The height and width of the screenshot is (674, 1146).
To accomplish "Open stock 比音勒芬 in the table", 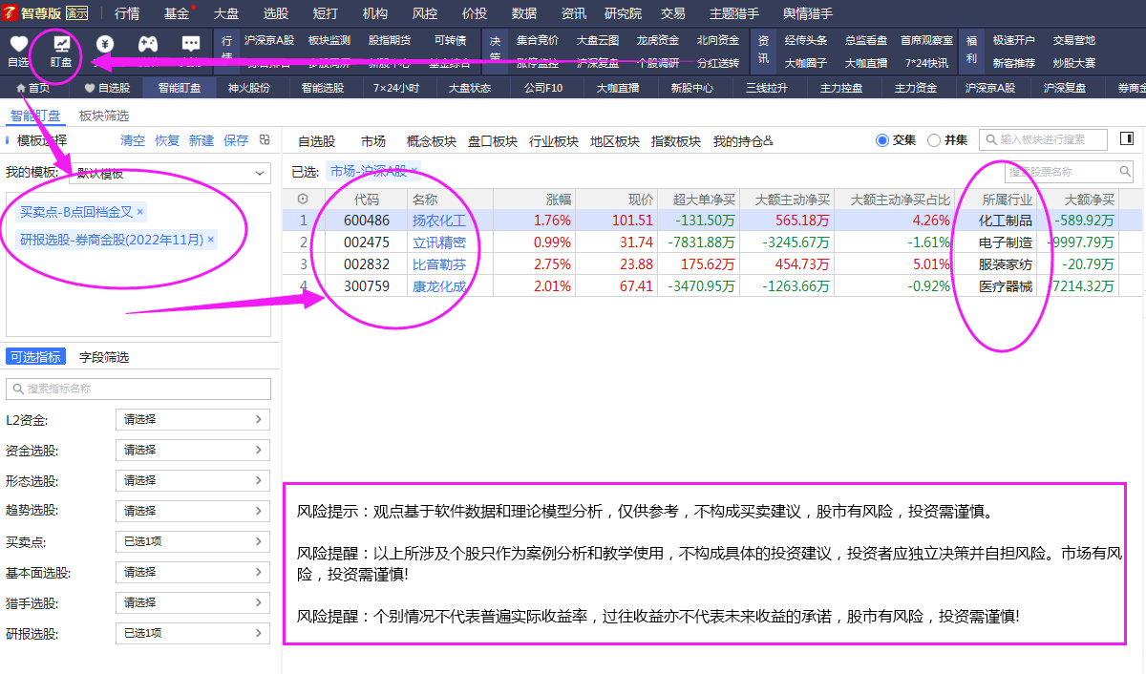I will coord(439,264).
